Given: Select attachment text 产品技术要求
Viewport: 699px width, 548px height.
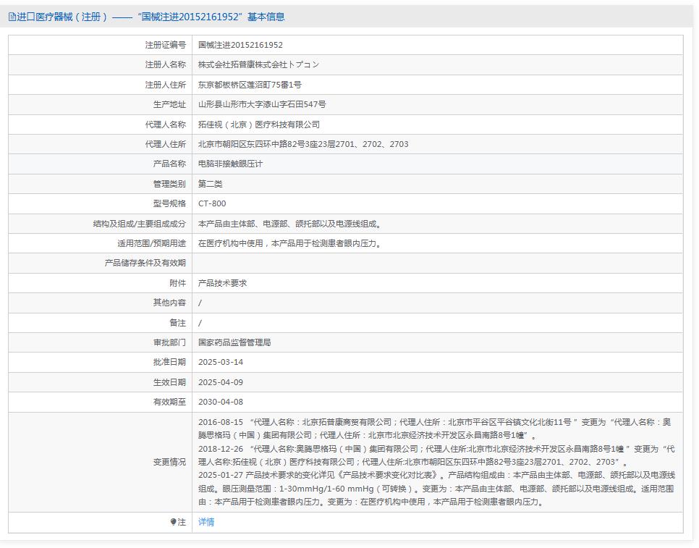Looking at the screenshot, I should (x=222, y=283).
